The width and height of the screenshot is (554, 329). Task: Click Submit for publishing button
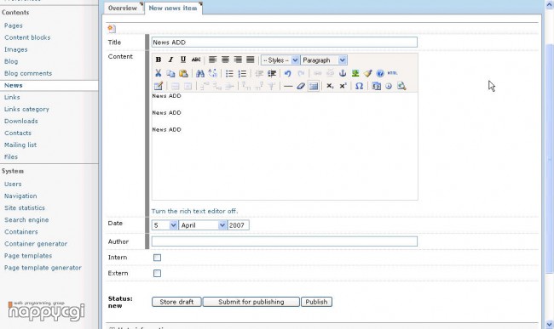pyautogui.click(x=251, y=302)
